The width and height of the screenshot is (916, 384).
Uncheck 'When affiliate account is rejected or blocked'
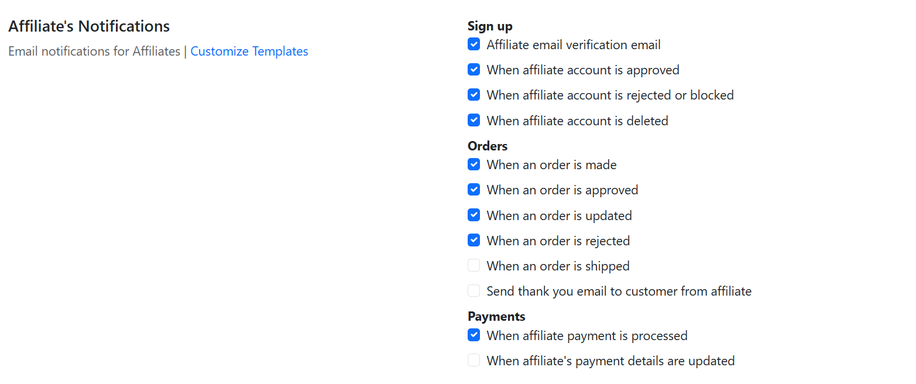[474, 95]
